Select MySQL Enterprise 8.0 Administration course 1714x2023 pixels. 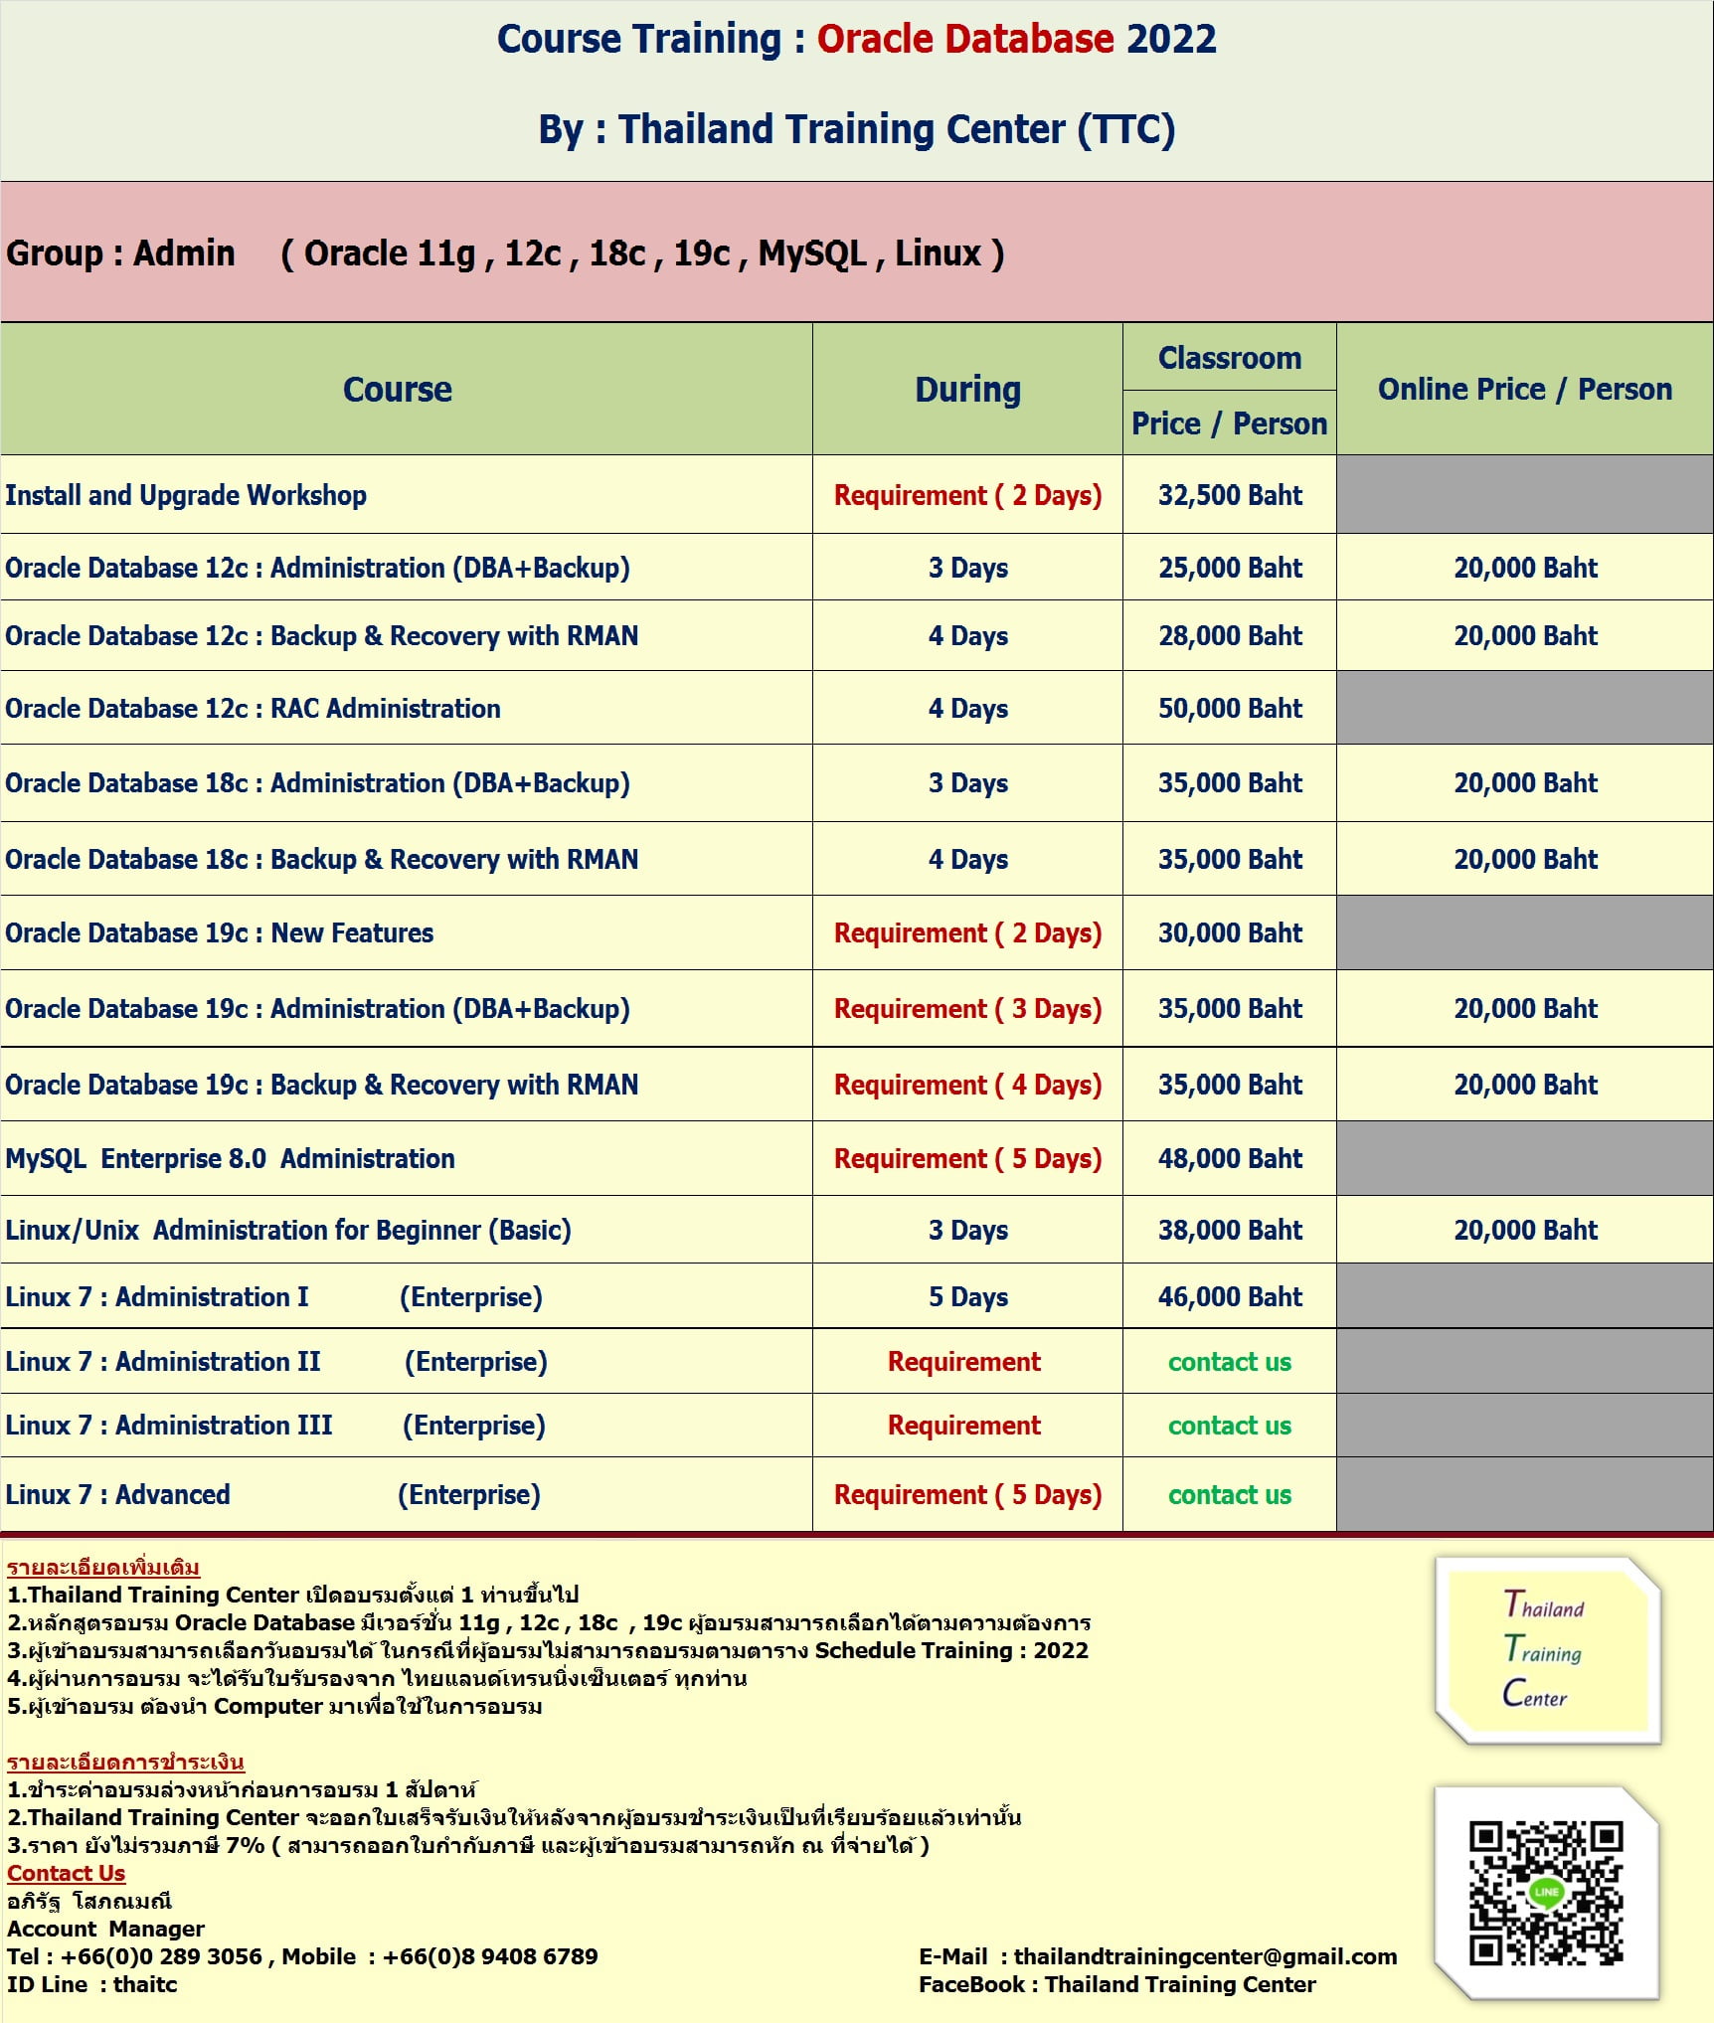[230, 1158]
